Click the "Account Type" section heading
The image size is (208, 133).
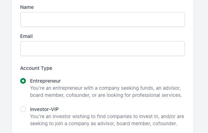[x=36, y=68]
